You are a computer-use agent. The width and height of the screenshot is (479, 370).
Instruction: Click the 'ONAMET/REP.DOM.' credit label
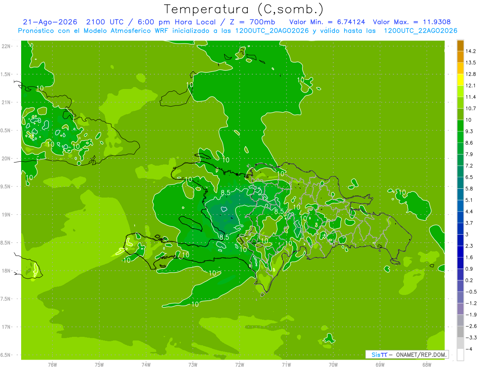point(421,354)
